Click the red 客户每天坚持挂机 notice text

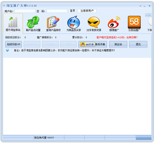click(x=117, y=37)
